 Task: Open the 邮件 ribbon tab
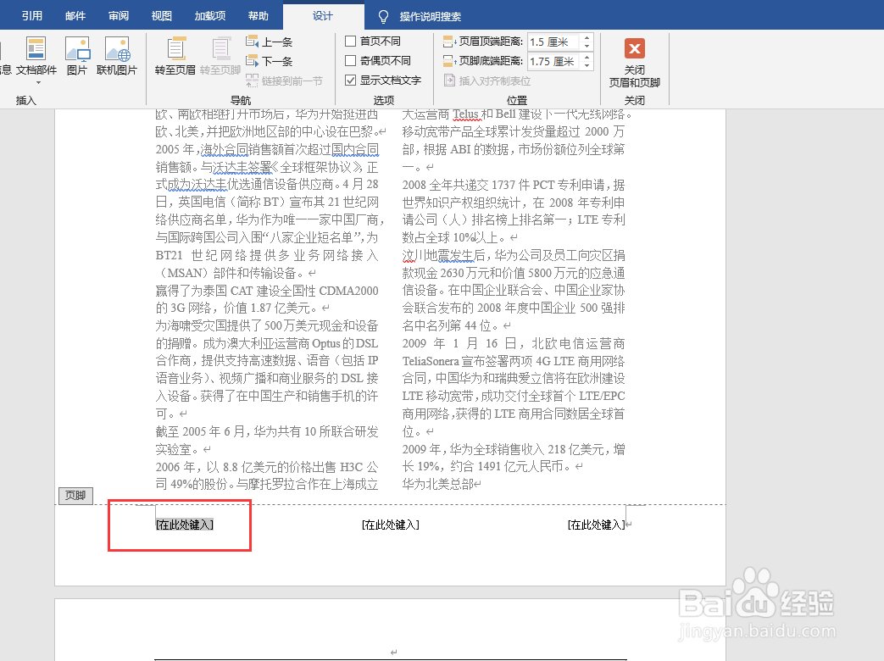point(75,16)
